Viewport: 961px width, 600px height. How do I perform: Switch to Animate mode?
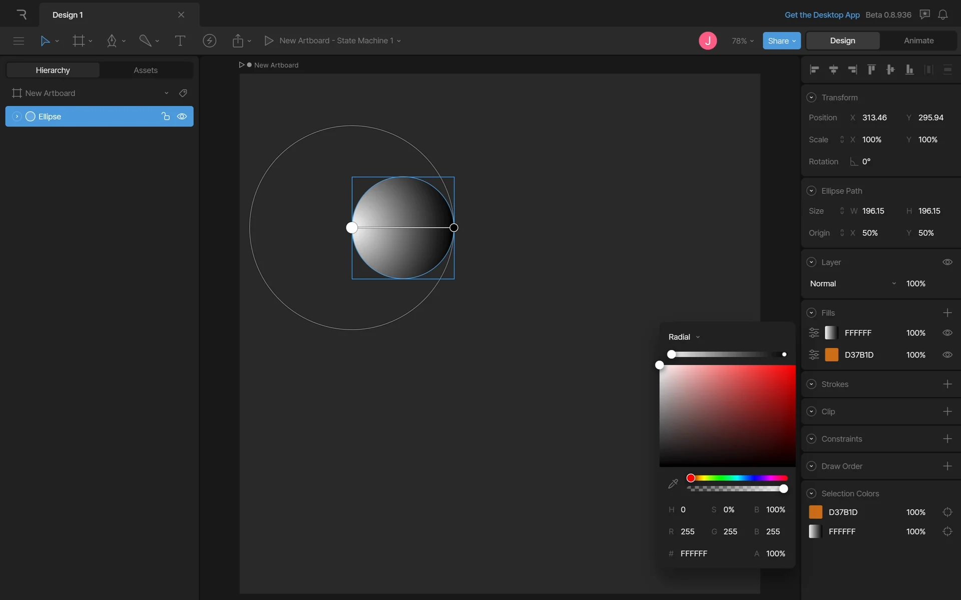point(918,40)
